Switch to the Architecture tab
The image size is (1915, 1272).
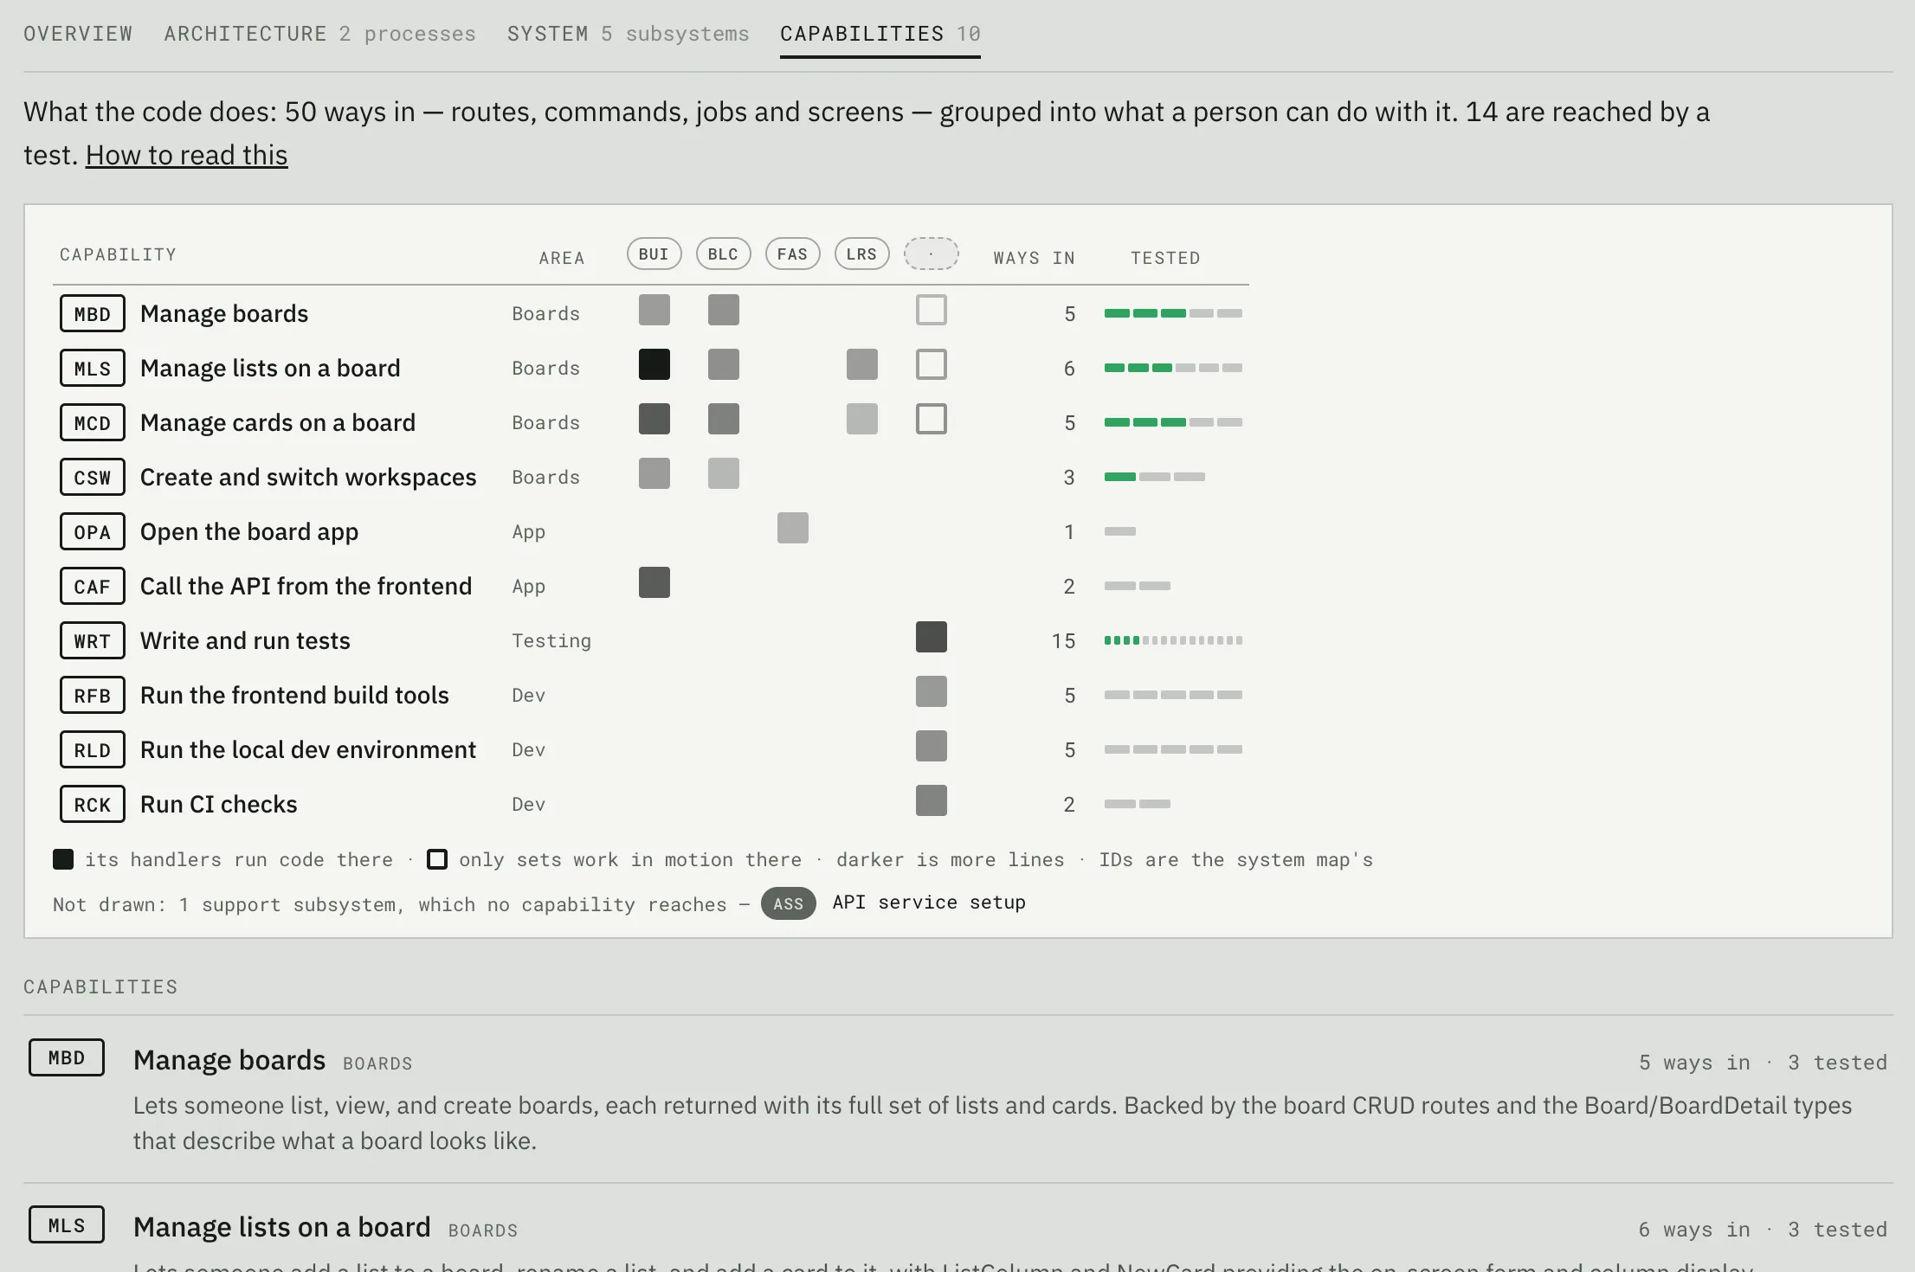(x=319, y=34)
